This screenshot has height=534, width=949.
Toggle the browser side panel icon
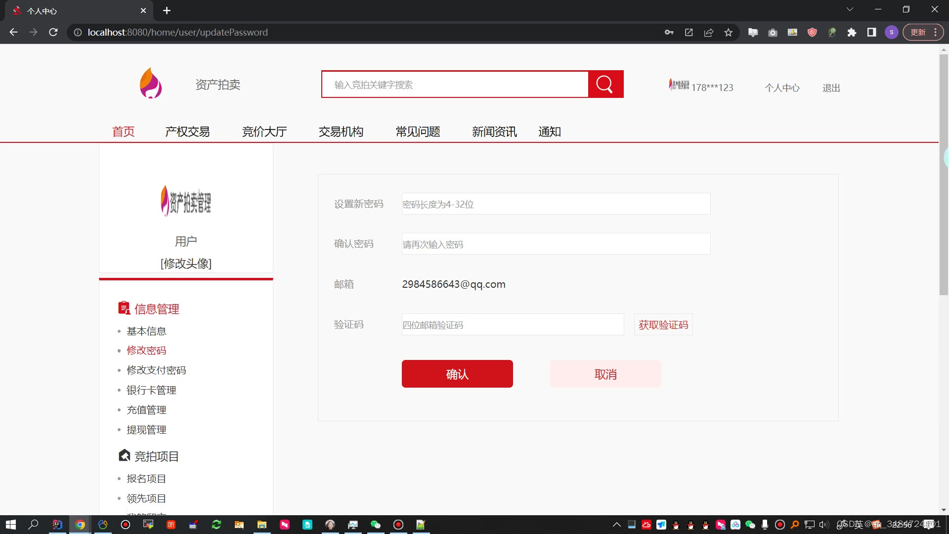click(871, 32)
